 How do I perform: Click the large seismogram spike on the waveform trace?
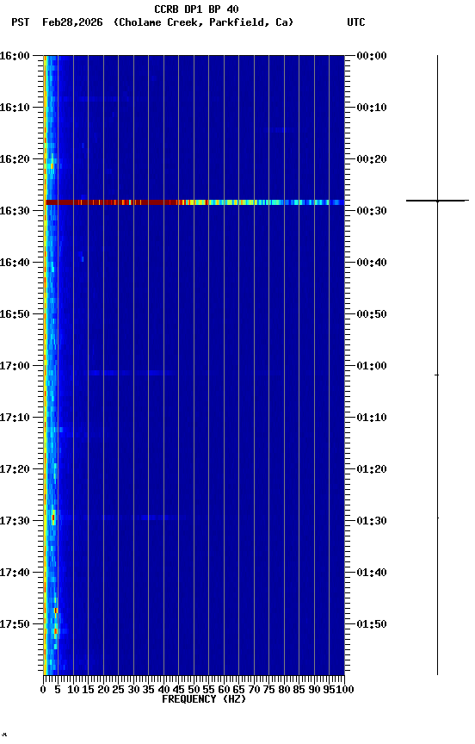[x=437, y=201]
